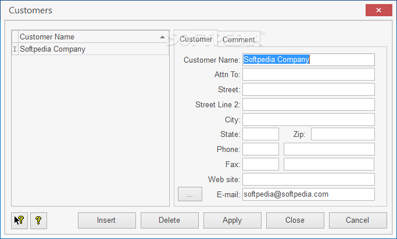Image resolution: width=397 pixels, height=239 pixels.
Task: Click the State input field
Action: coord(260,134)
